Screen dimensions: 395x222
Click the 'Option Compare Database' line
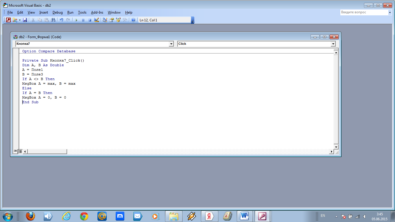tap(49, 51)
